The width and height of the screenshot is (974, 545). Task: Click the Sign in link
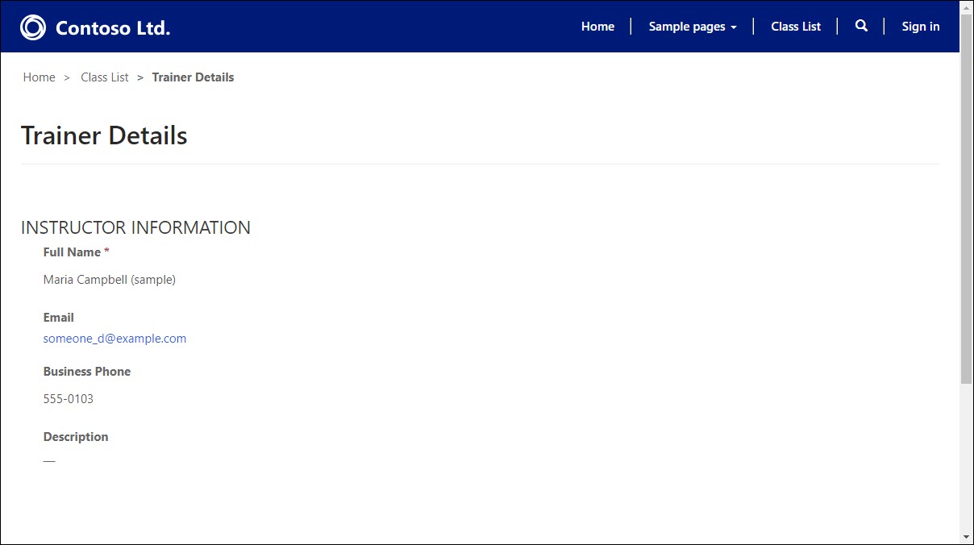pyautogui.click(x=920, y=27)
